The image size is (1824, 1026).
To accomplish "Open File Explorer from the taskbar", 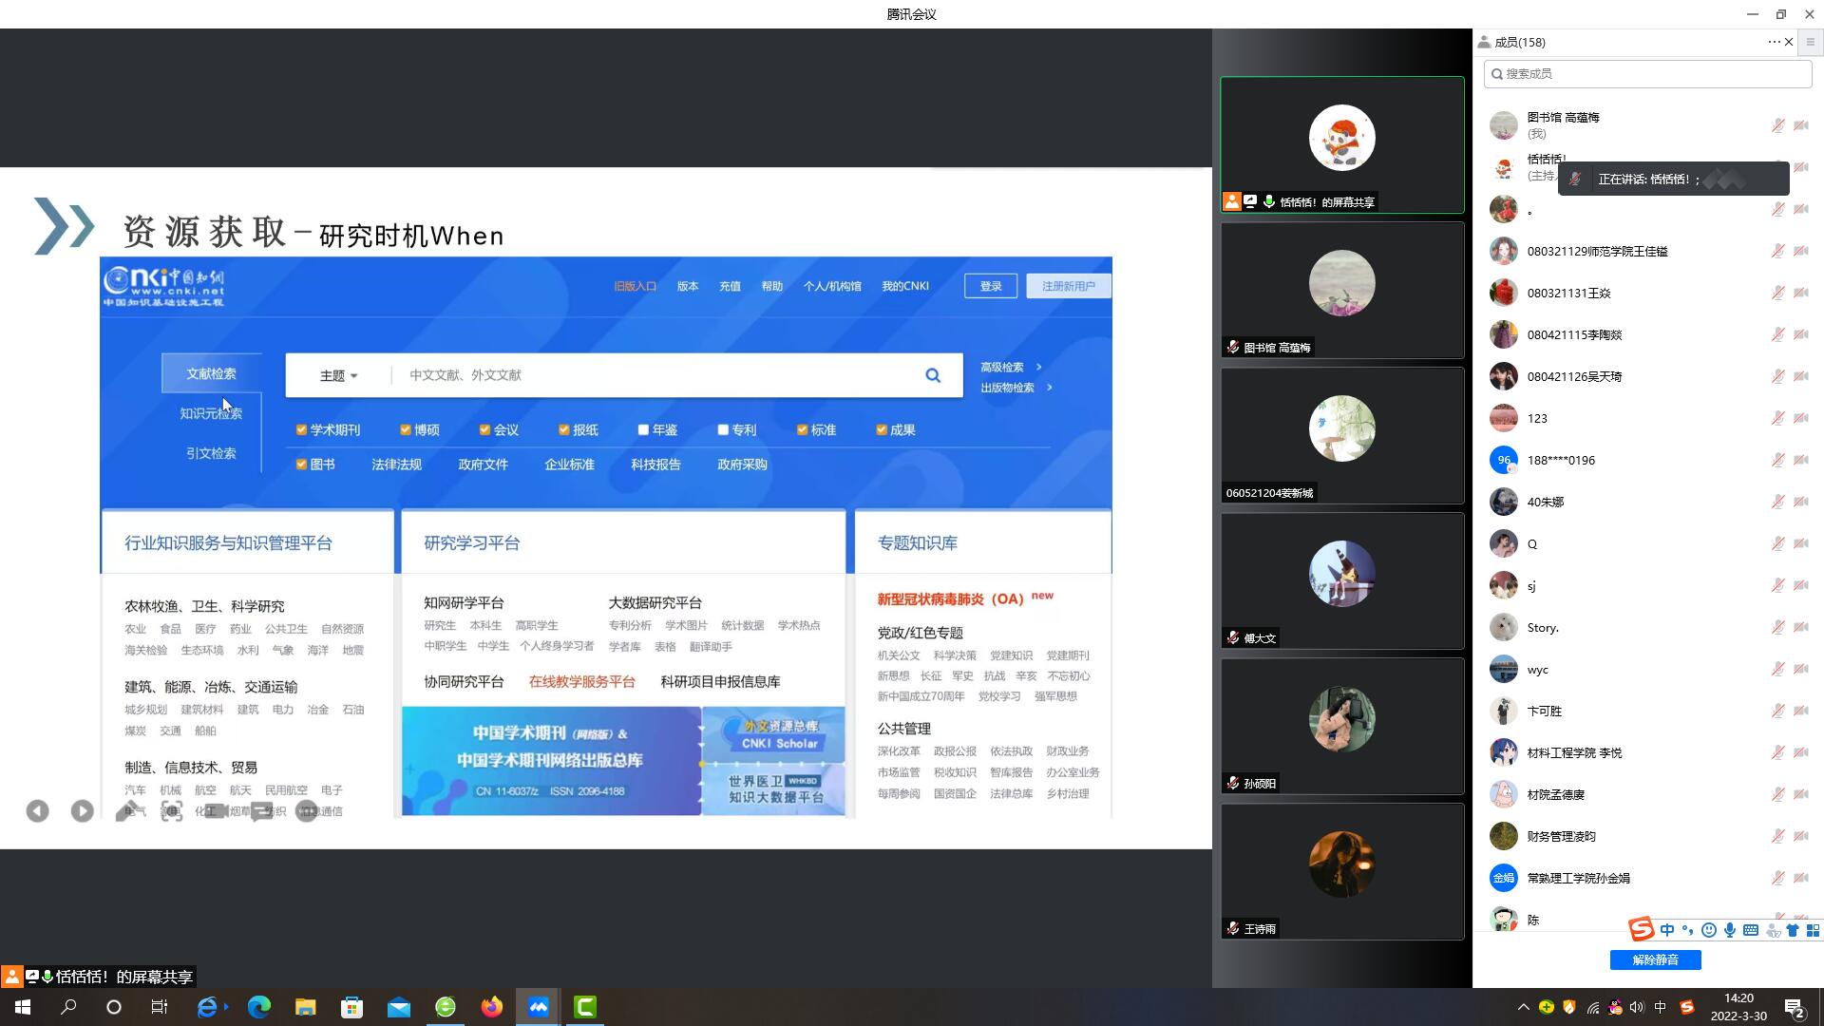I will pos(305,1007).
